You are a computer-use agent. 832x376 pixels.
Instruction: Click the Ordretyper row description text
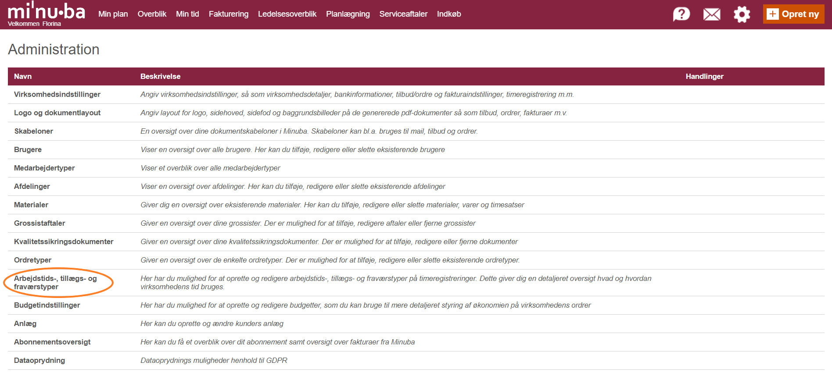(330, 260)
